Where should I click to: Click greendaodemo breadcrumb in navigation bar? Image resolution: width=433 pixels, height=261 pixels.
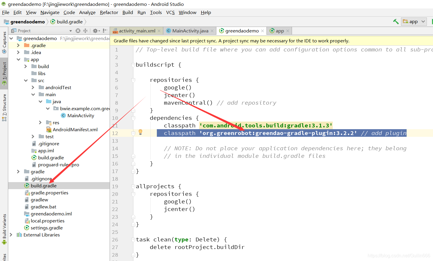pyautogui.click(x=25, y=22)
